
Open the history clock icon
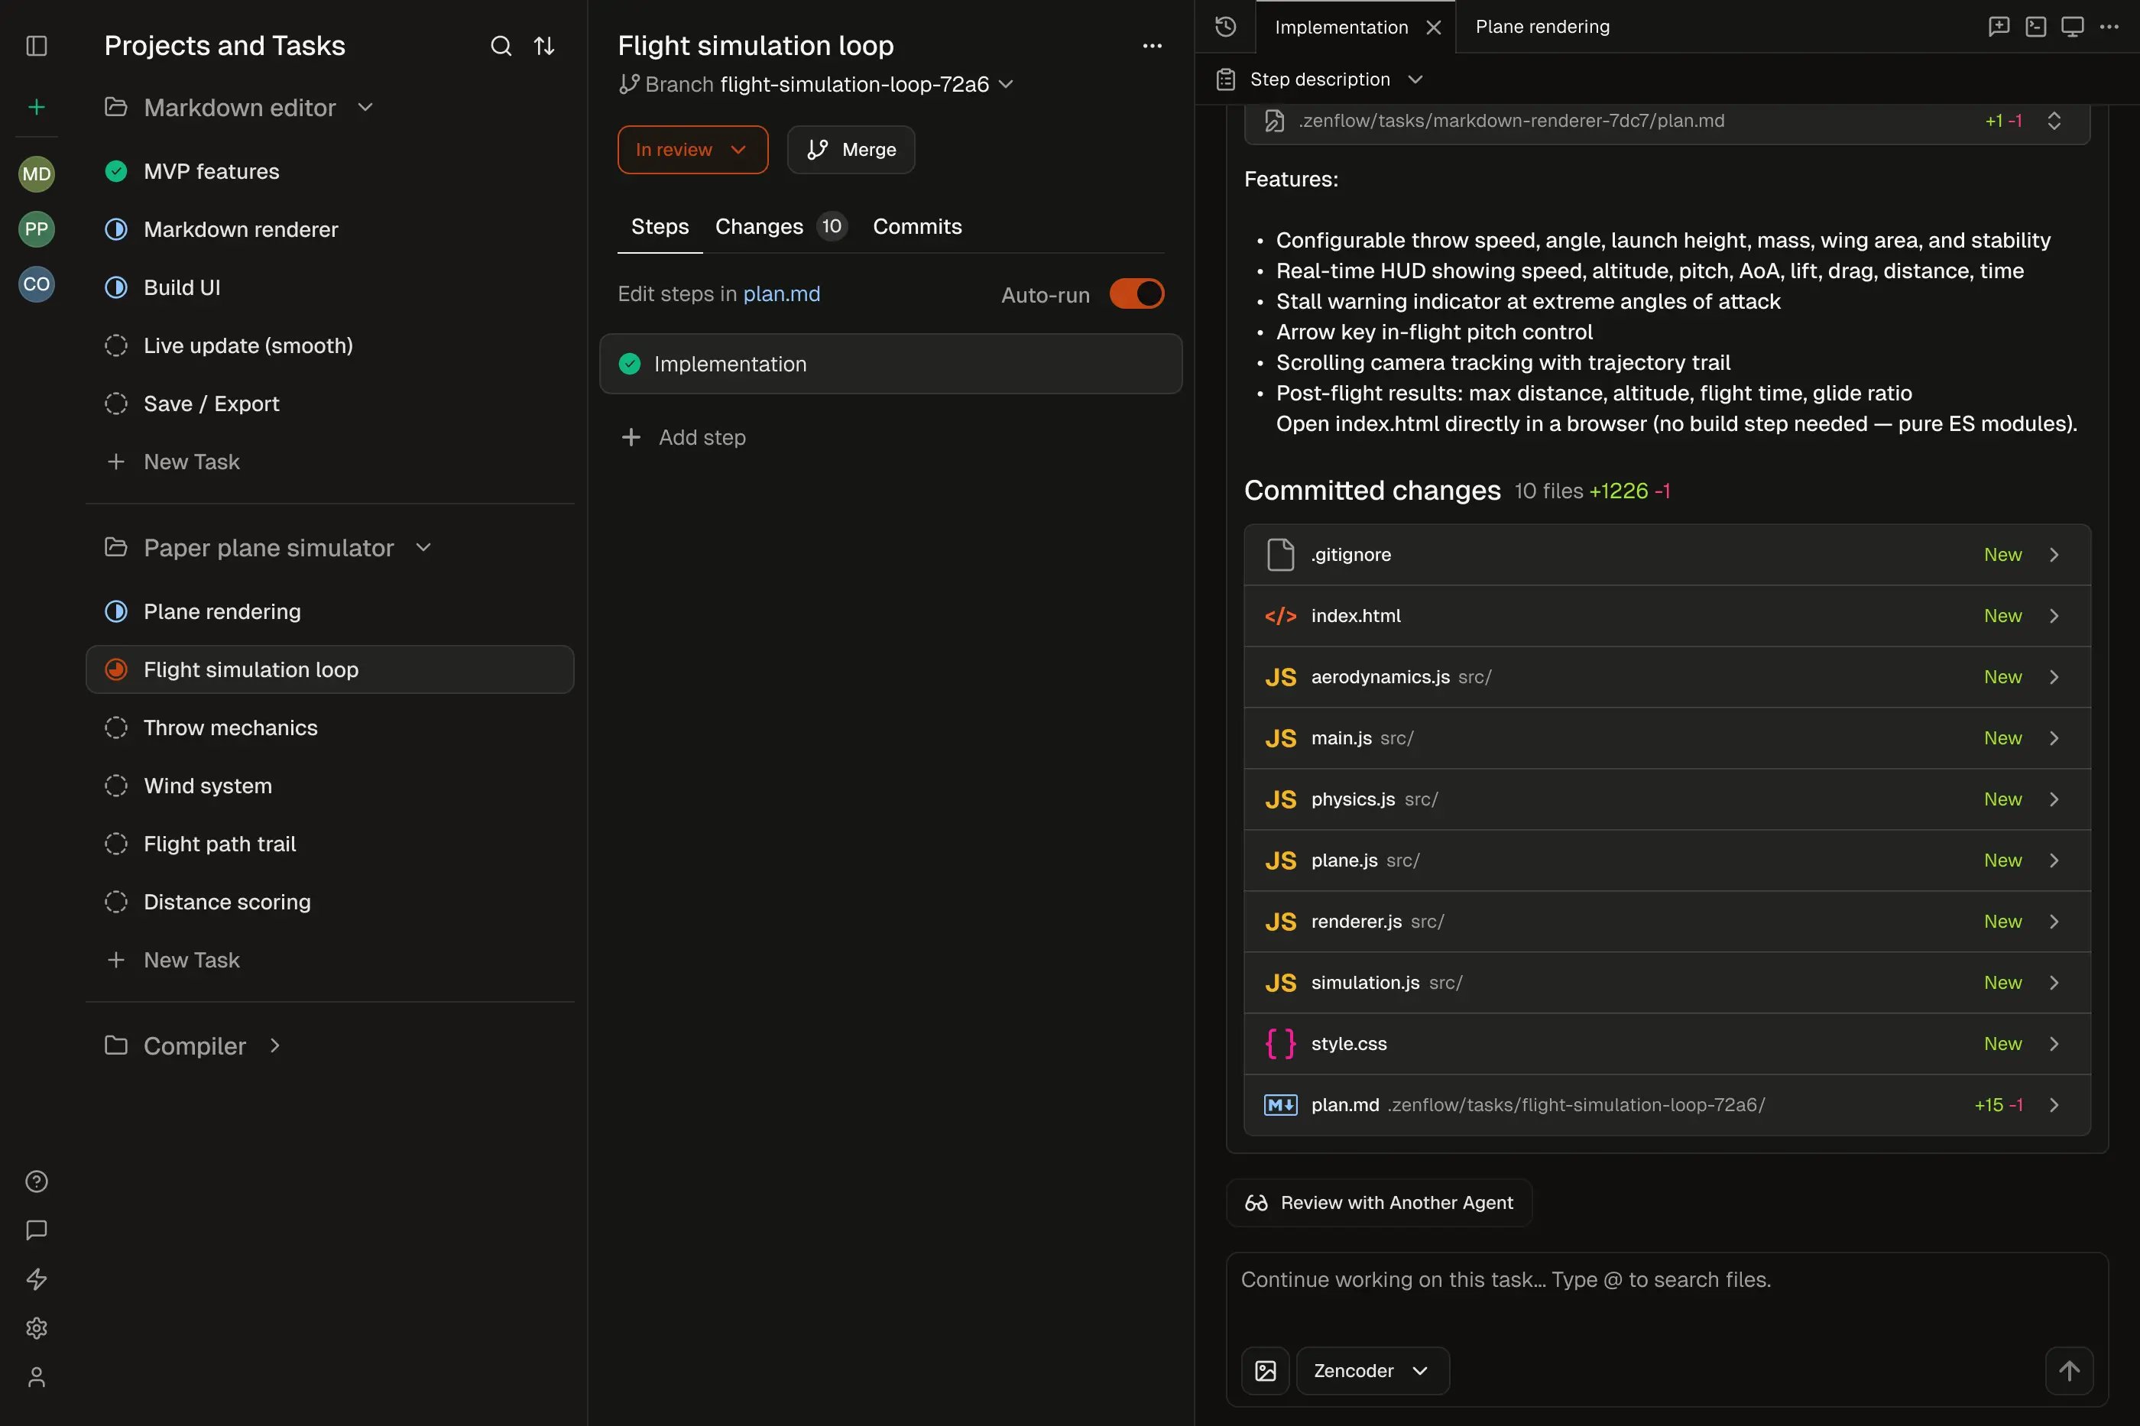pos(1225,27)
